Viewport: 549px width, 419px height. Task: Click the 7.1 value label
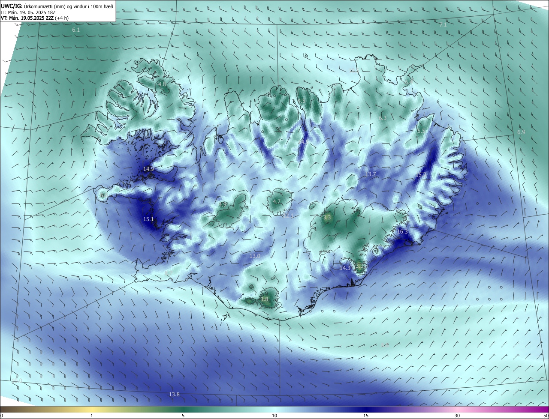443,25
